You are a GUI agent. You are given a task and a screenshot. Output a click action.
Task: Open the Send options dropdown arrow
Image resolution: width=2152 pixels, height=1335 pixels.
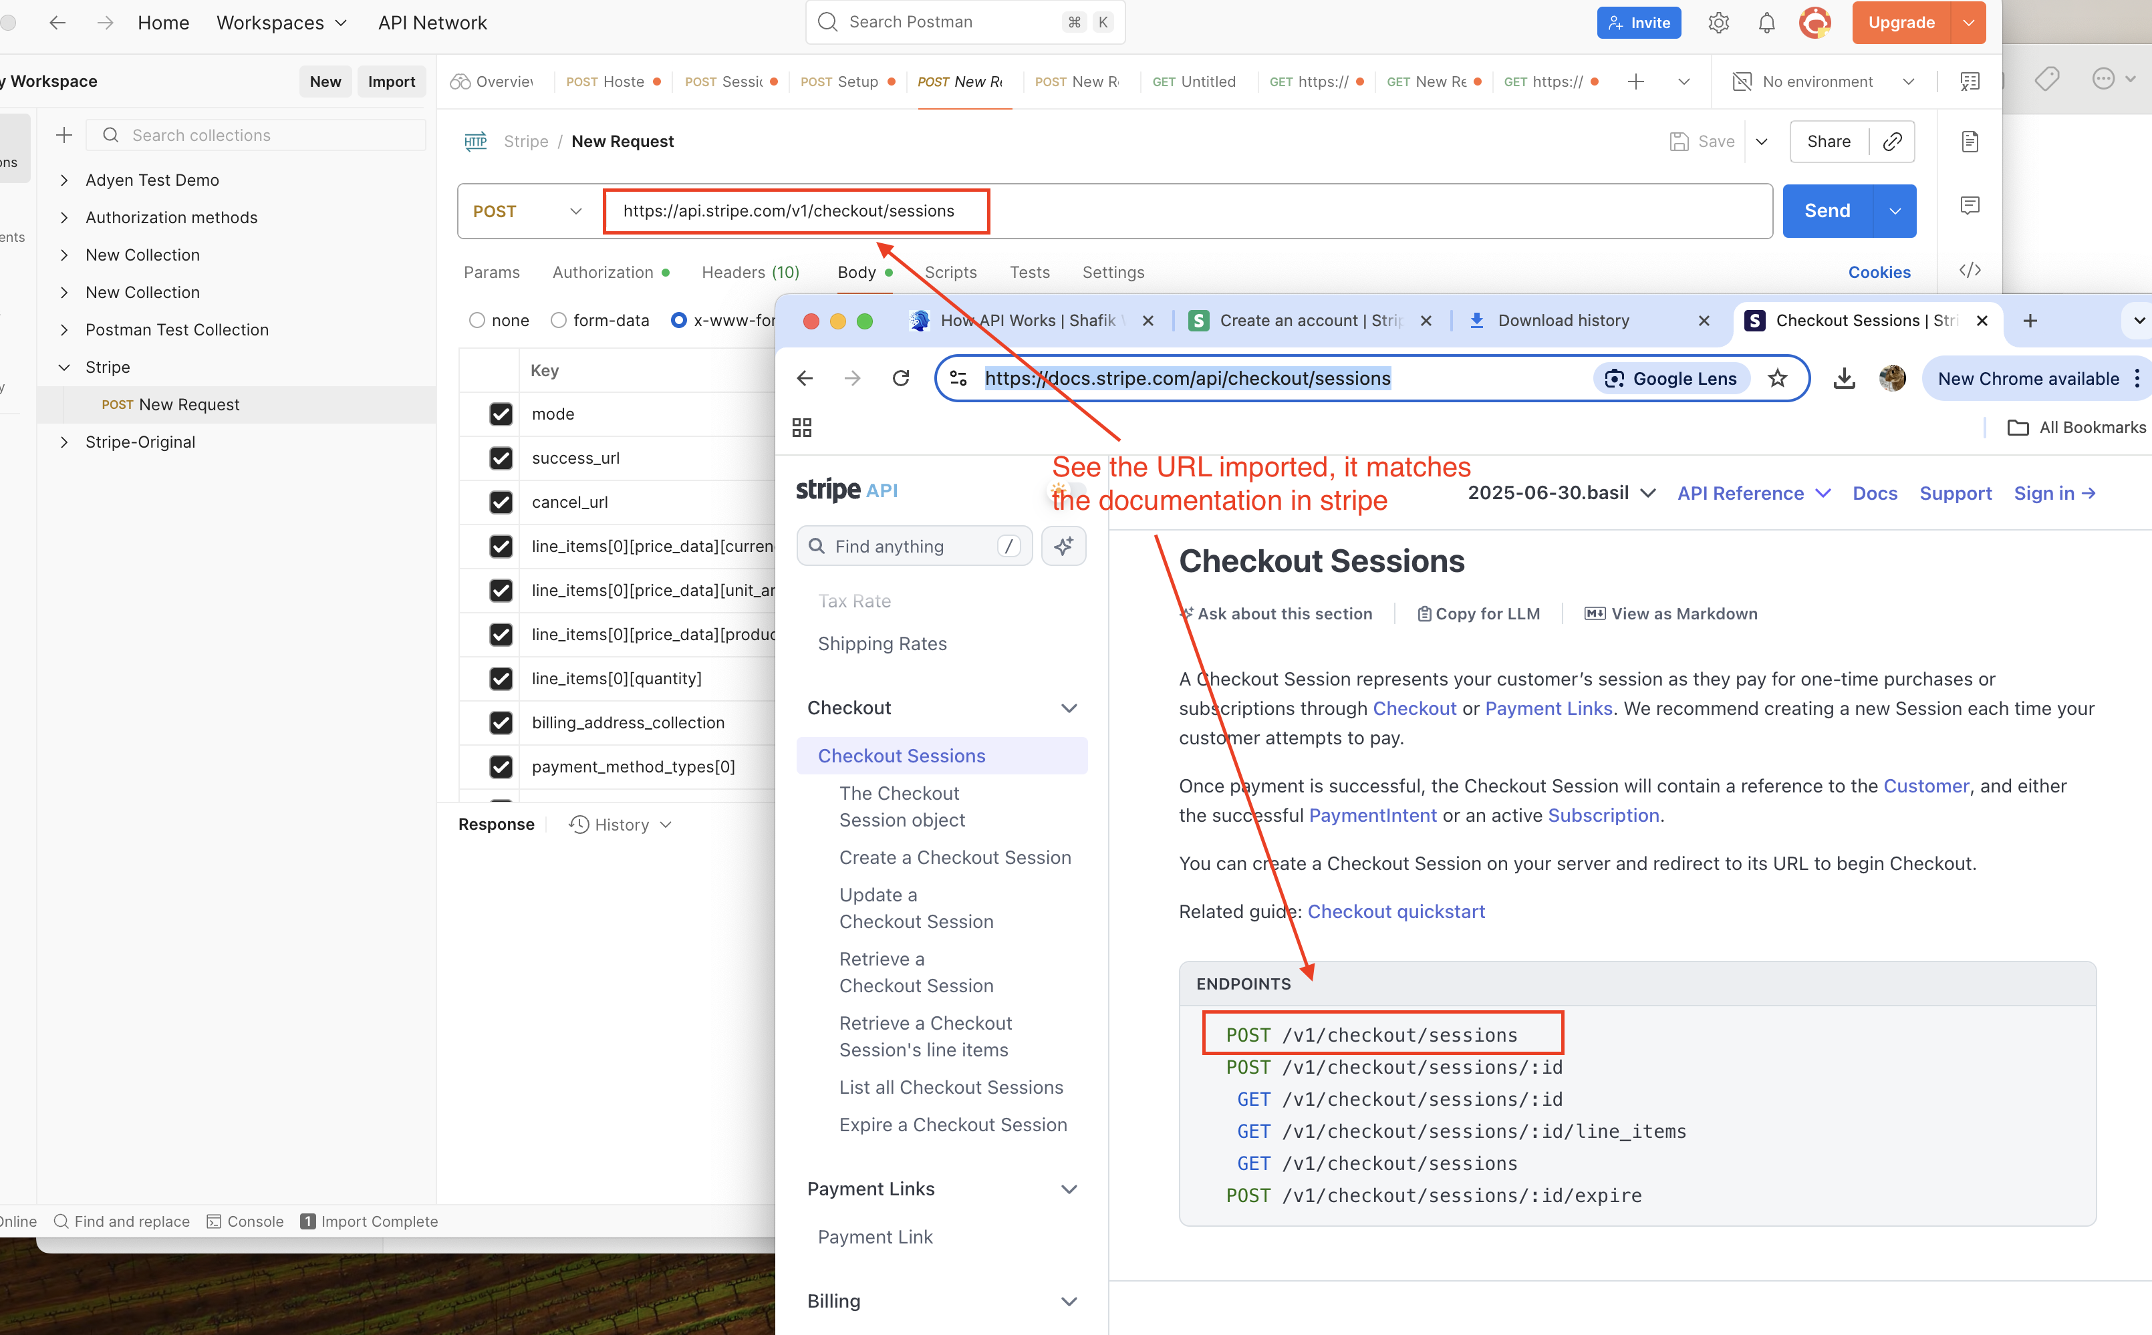(x=1894, y=211)
